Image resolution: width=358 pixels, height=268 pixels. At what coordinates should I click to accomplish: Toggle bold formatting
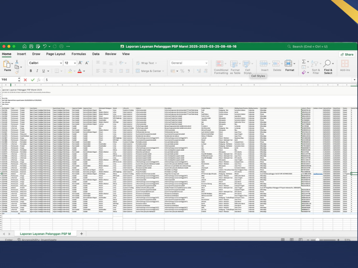(31, 71)
